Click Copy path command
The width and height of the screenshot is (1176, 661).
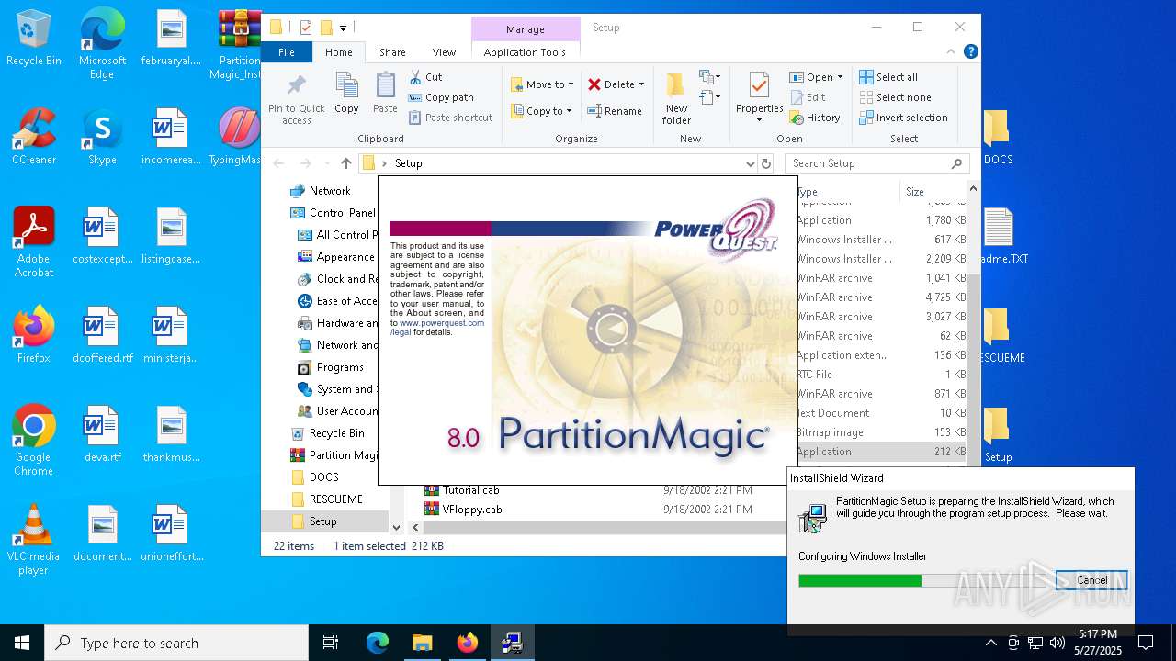click(x=441, y=97)
